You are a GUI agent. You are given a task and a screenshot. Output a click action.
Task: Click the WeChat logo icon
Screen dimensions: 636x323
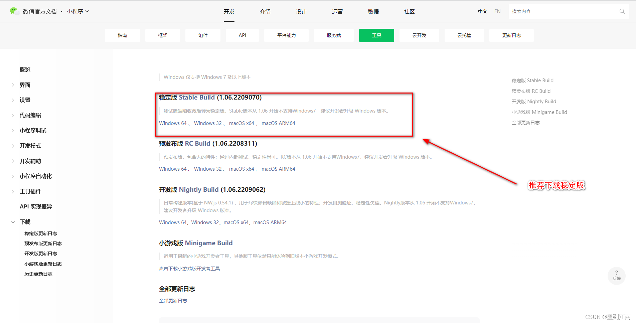pyautogui.click(x=14, y=11)
